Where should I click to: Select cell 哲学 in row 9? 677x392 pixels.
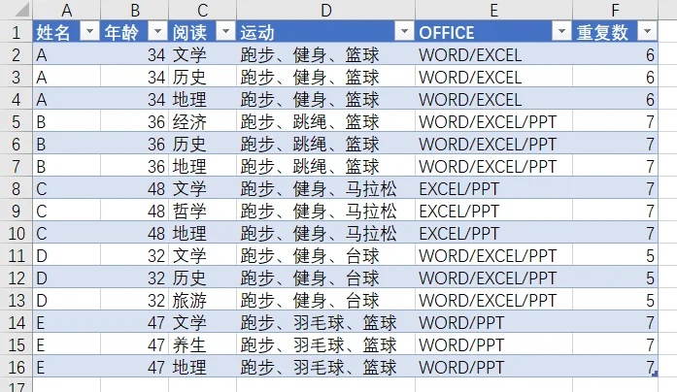(x=202, y=211)
